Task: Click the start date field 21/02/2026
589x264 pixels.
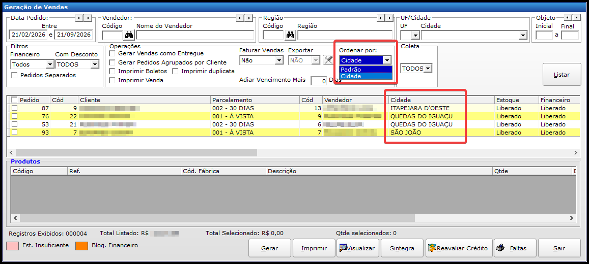Action: pyautogui.click(x=28, y=35)
